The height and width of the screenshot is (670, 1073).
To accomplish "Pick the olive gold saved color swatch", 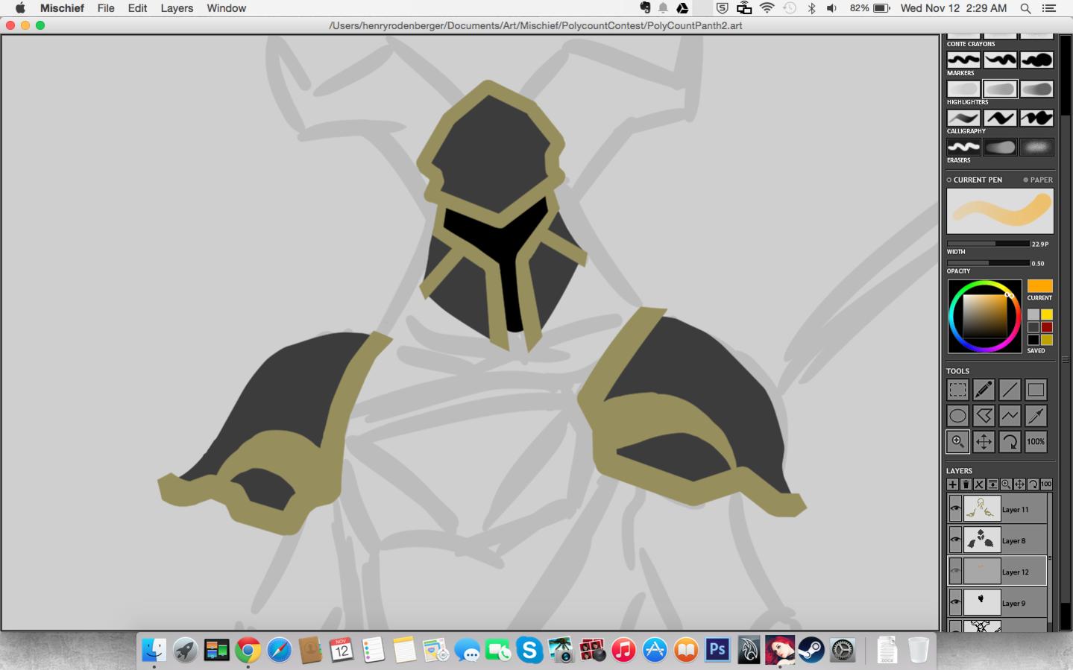I will (x=1047, y=340).
